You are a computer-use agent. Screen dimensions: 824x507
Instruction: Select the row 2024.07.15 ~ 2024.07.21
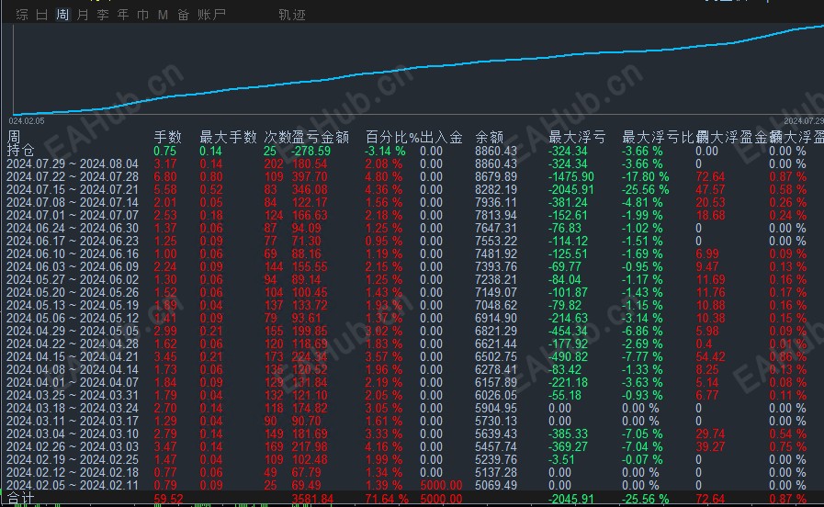click(412, 189)
